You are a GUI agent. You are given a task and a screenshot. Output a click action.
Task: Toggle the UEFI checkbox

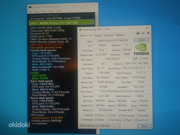141,59
